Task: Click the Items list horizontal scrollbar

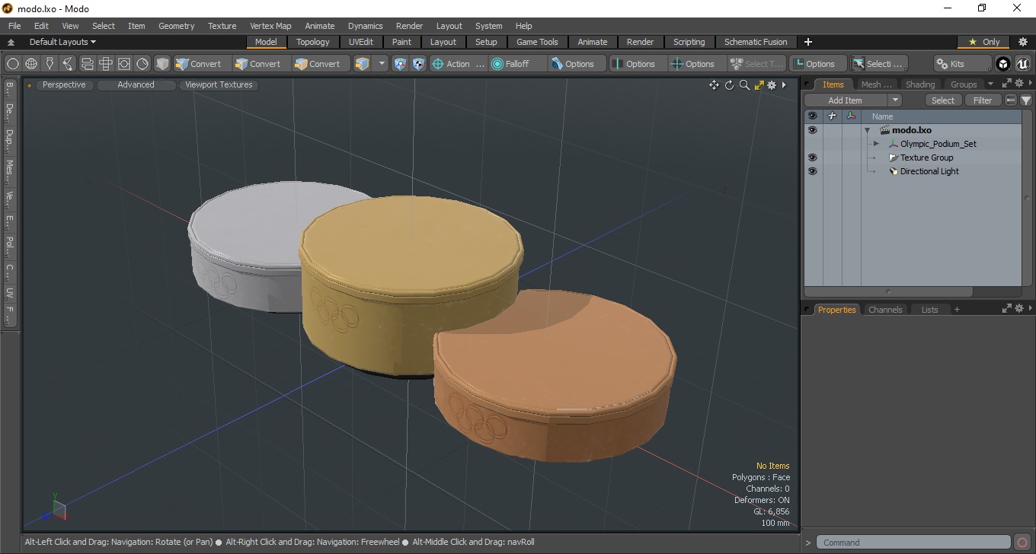Action: 888,291
